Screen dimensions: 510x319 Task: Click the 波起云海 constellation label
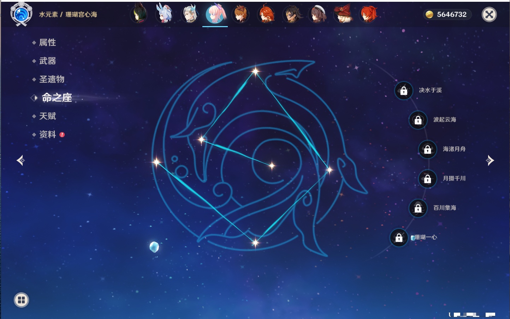pyautogui.click(x=445, y=119)
